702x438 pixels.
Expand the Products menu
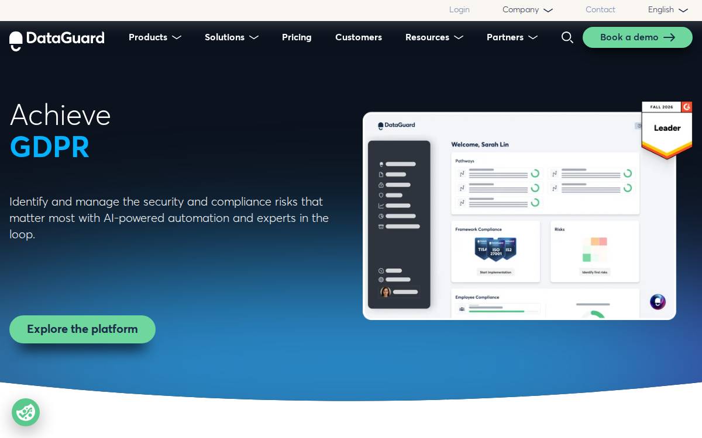click(x=155, y=37)
